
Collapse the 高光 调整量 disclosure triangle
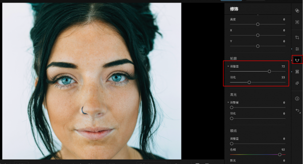point(228,102)
